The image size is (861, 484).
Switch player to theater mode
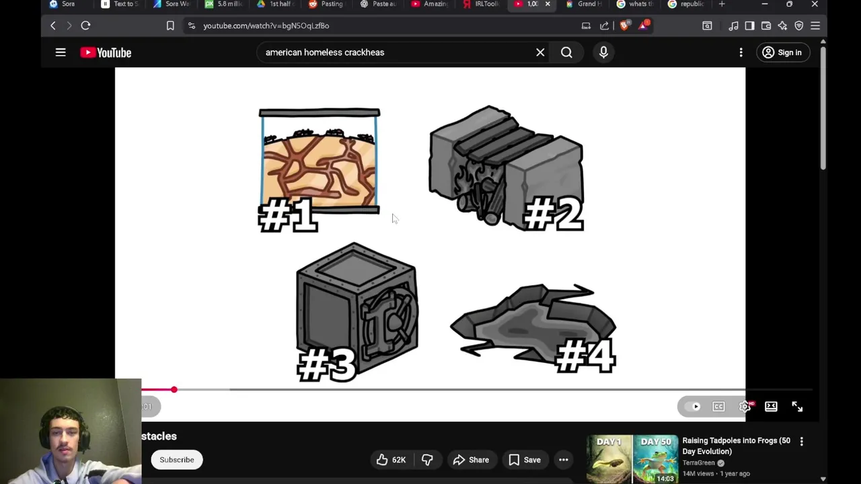[x=771, y=407]
